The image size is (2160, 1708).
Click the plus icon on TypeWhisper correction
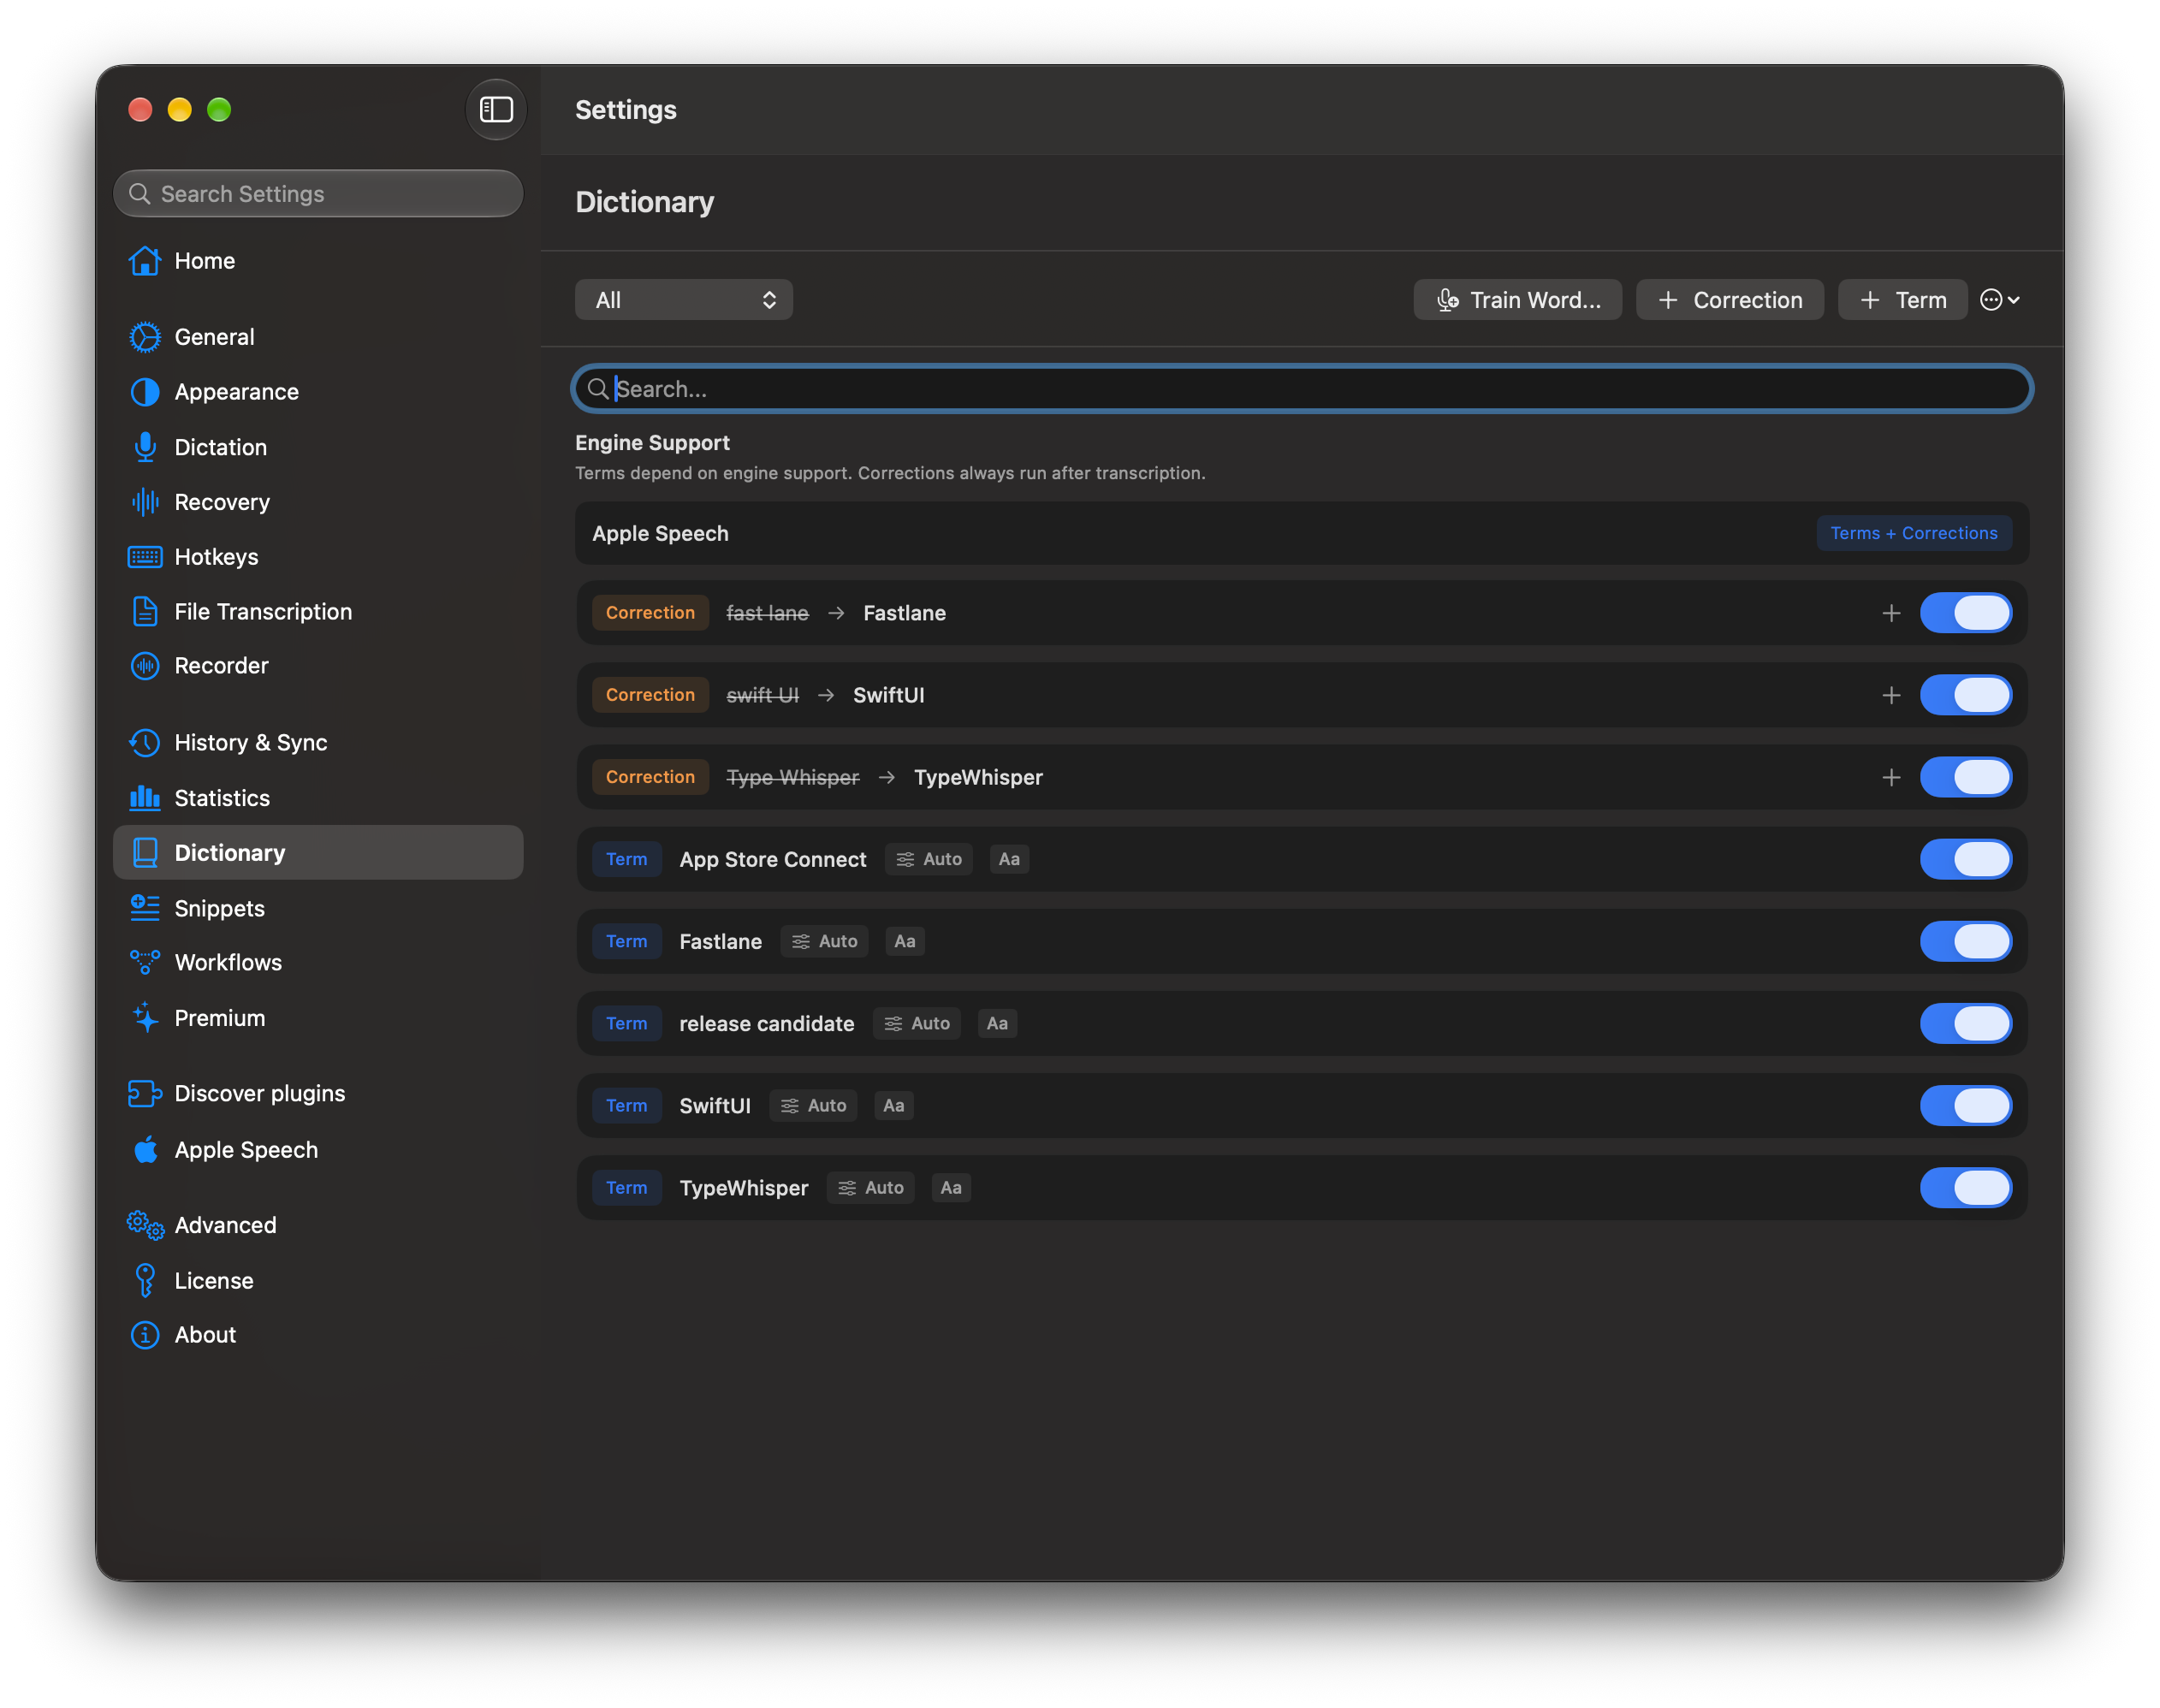(x=1890, y=777)
